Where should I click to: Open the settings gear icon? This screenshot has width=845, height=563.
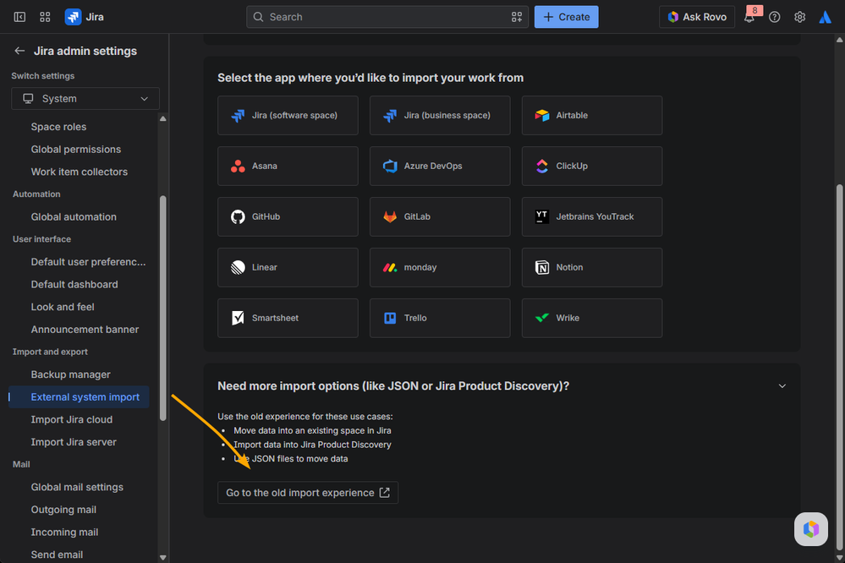click(x=799, y=17)
